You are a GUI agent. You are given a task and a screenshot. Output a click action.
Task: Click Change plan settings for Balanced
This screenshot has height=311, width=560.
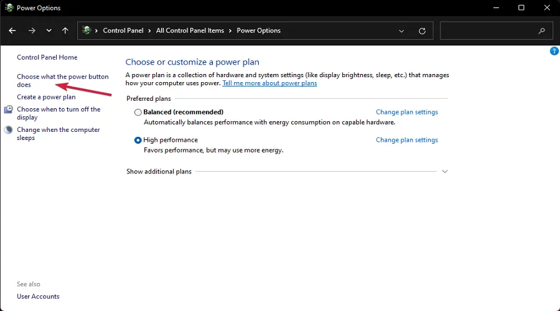[406, 113]
